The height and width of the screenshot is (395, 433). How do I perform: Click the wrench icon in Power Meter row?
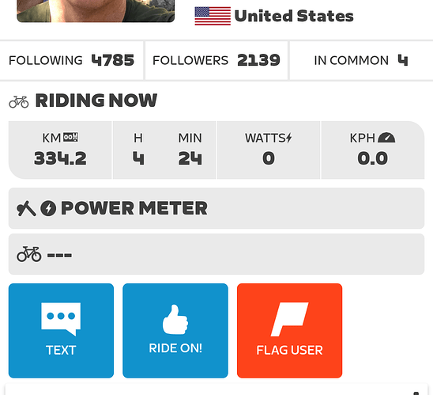click(26, 208)
